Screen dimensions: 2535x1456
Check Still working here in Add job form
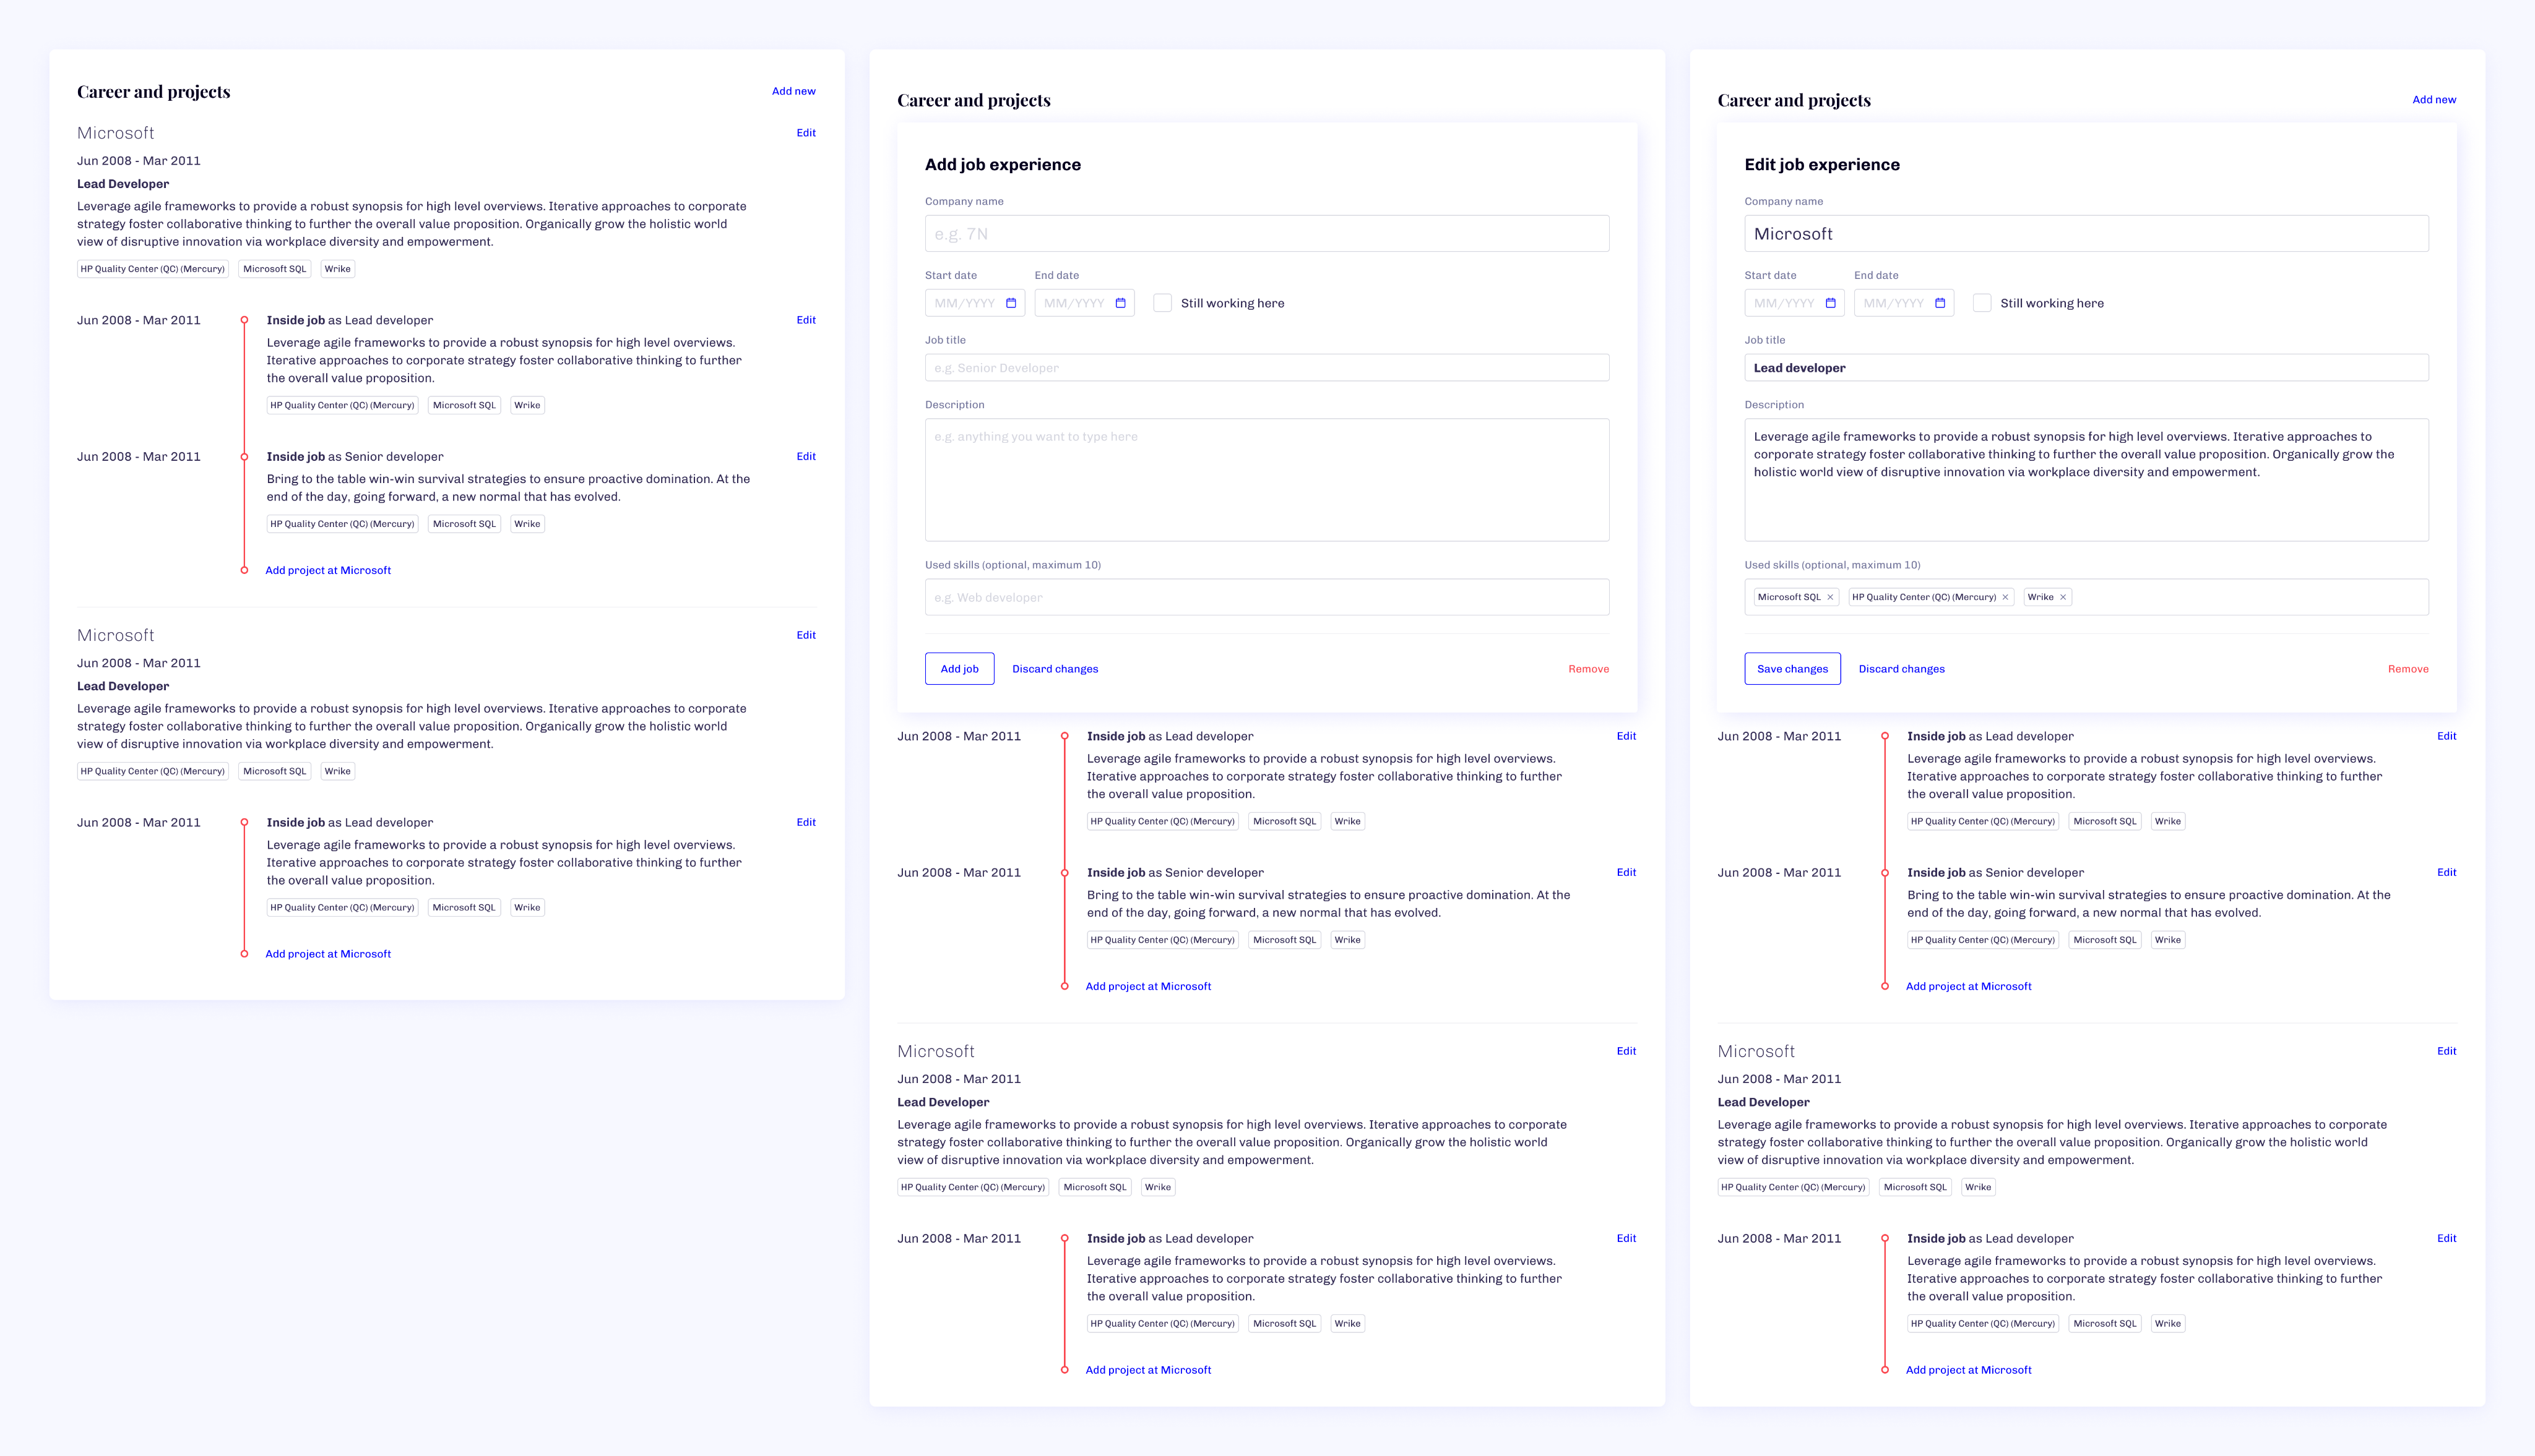[x=1162, y=303]
